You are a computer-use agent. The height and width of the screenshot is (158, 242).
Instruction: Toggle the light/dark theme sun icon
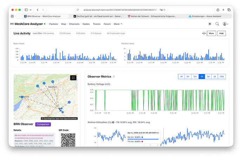click(210, 24)
